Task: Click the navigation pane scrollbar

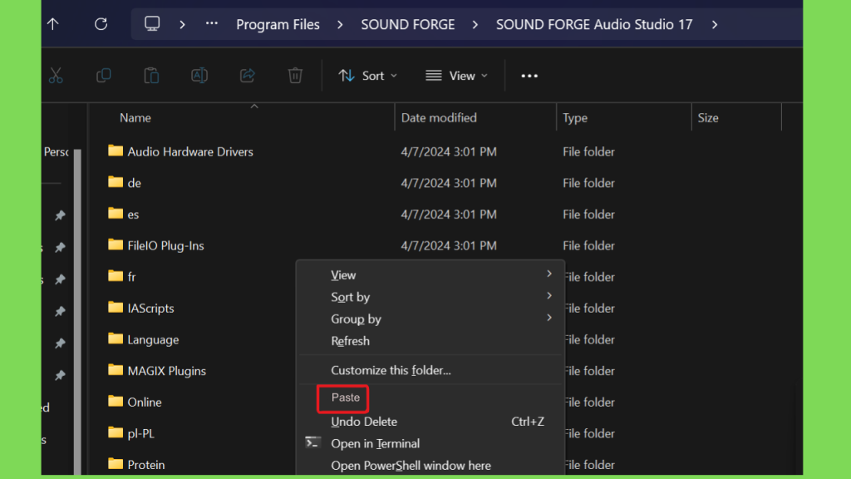Action: tap(77, 311)
